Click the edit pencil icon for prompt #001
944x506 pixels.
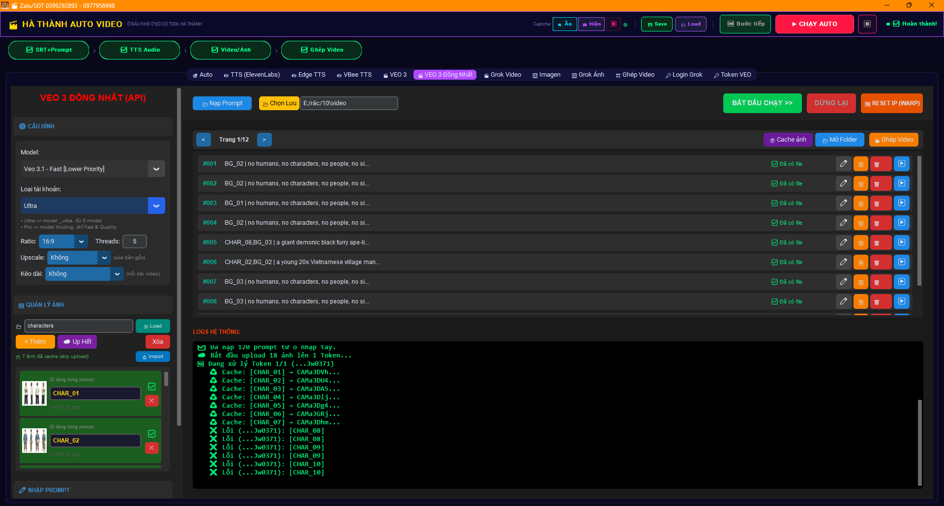pyautogui.click(x=843, y=164)
